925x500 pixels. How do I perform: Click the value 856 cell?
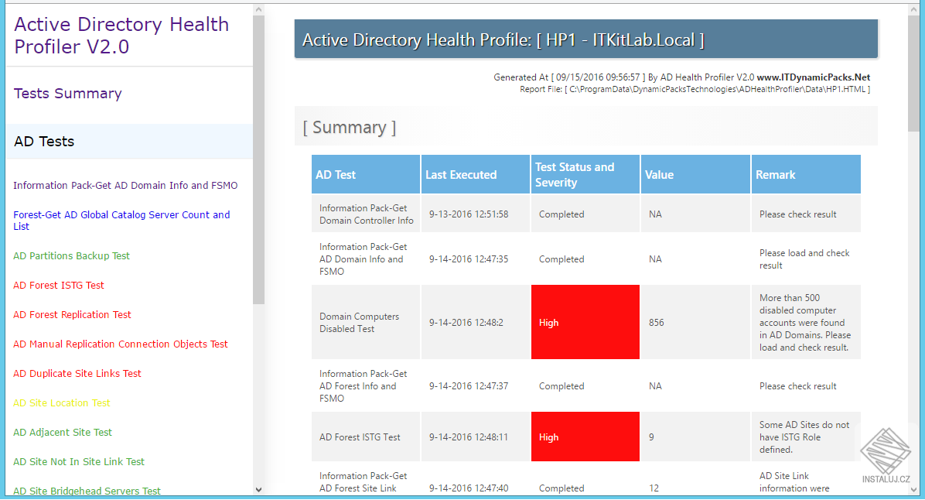(x=695, y=322)
